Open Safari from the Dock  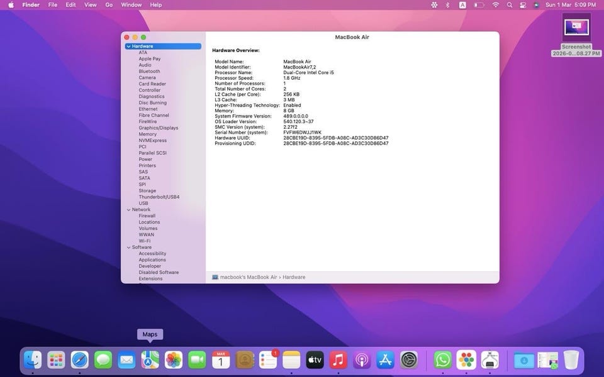79,360
